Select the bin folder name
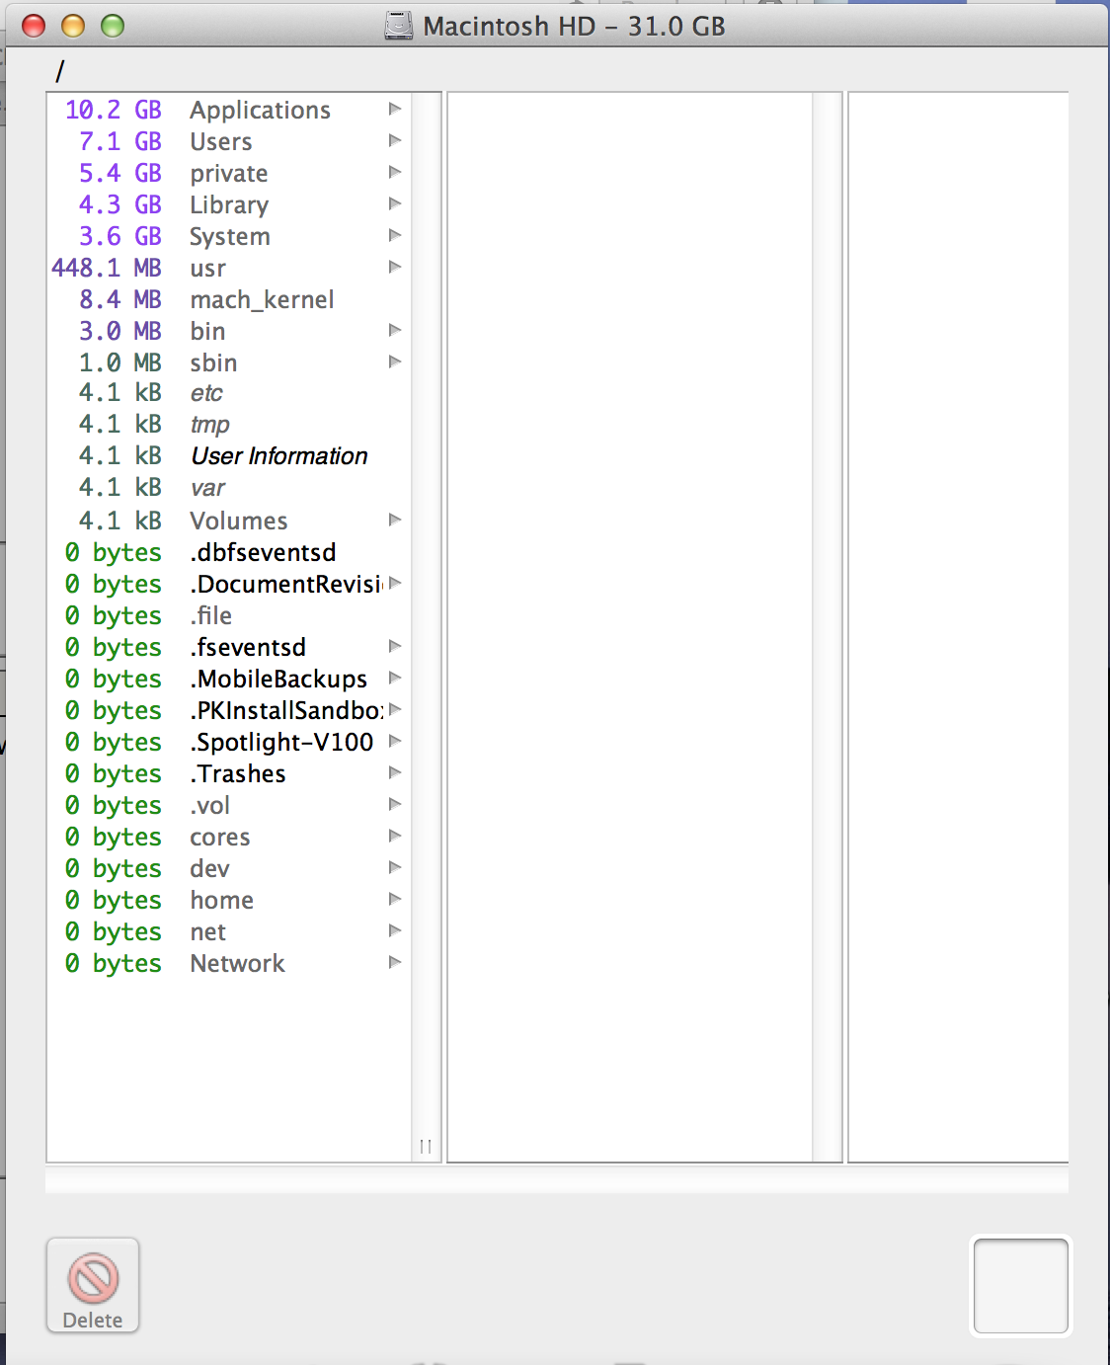1110x1365 pixels. tap(207, 331)
